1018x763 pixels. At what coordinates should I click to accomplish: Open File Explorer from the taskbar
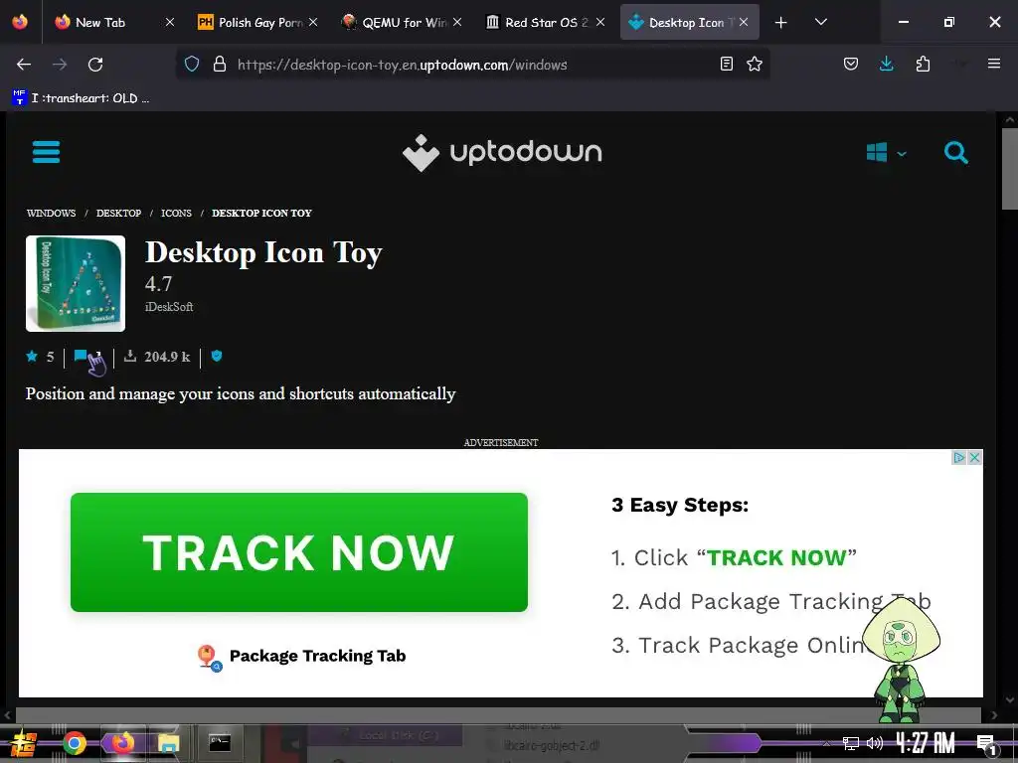(x=168, y=743)
